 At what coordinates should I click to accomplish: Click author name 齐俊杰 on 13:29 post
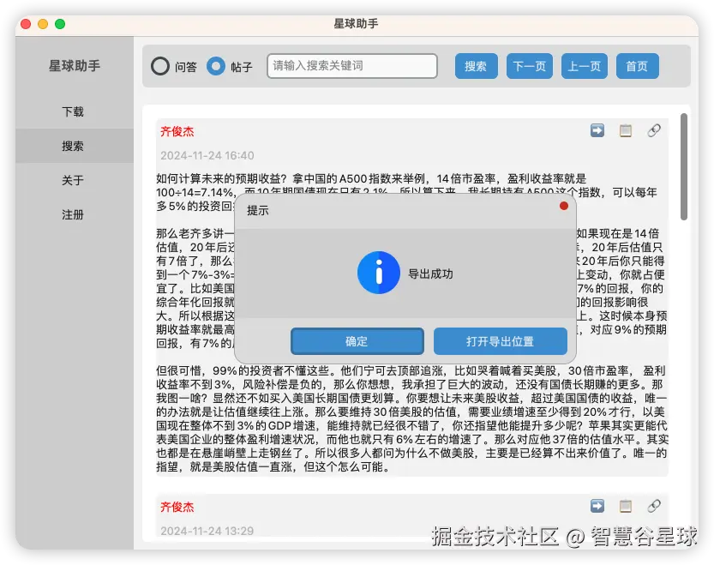click(177, 508)
